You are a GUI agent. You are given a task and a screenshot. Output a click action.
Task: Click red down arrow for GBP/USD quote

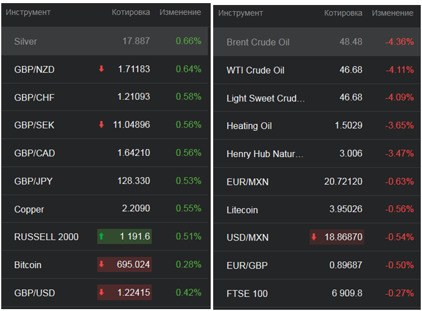pyautogui.click(x=102, y=292)
